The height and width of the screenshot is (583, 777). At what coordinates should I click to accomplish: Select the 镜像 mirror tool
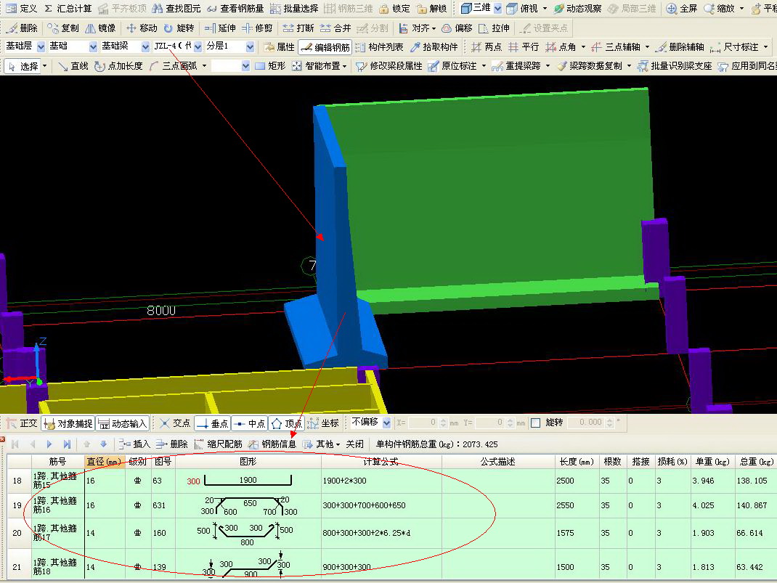pos(101,28)
